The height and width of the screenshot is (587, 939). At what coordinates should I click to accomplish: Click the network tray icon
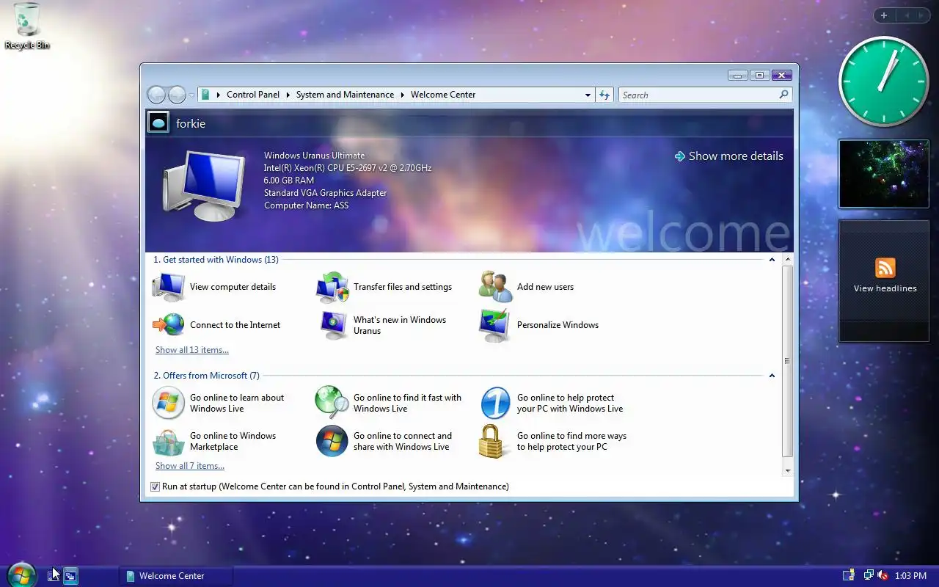coord(869,576)
